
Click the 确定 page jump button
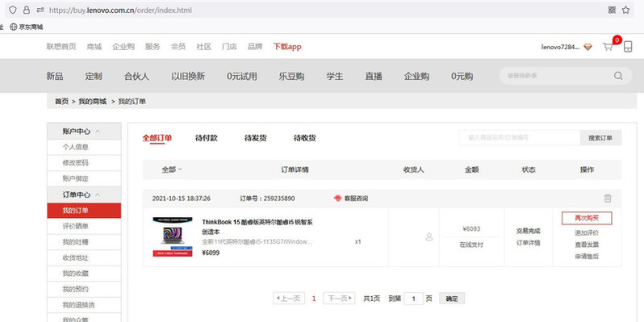click(x=452, y=299)
